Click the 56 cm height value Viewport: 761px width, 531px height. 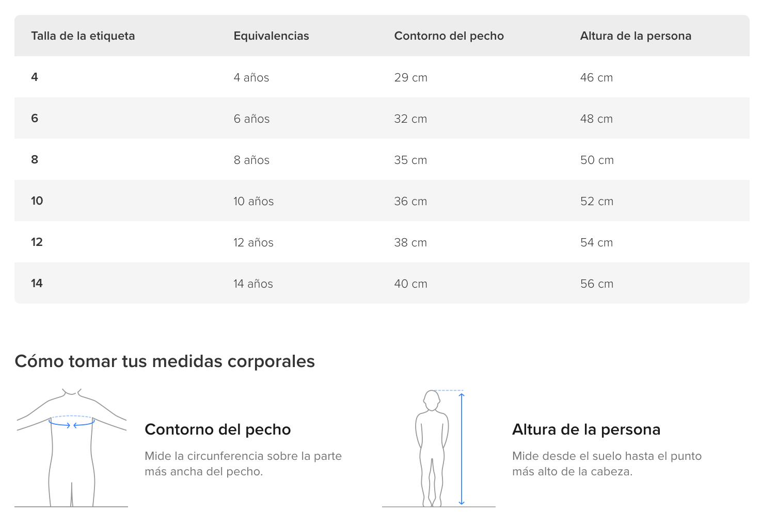(597, 284)
